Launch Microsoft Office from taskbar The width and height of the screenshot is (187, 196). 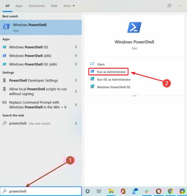coord(123,191)
